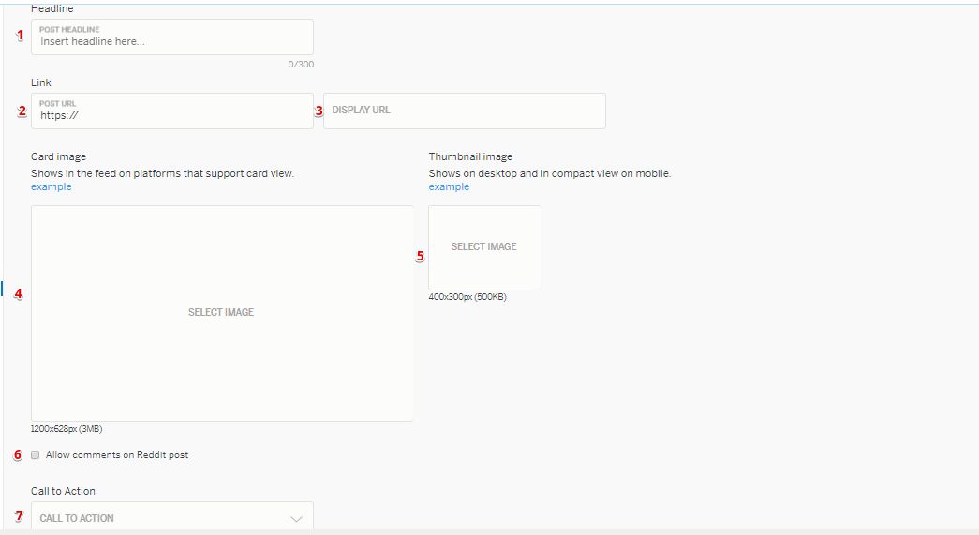Click the red number 6 marker beside checkbox
Screen dimensions: 979x535
pyautogui.click(x=17, y=455)
